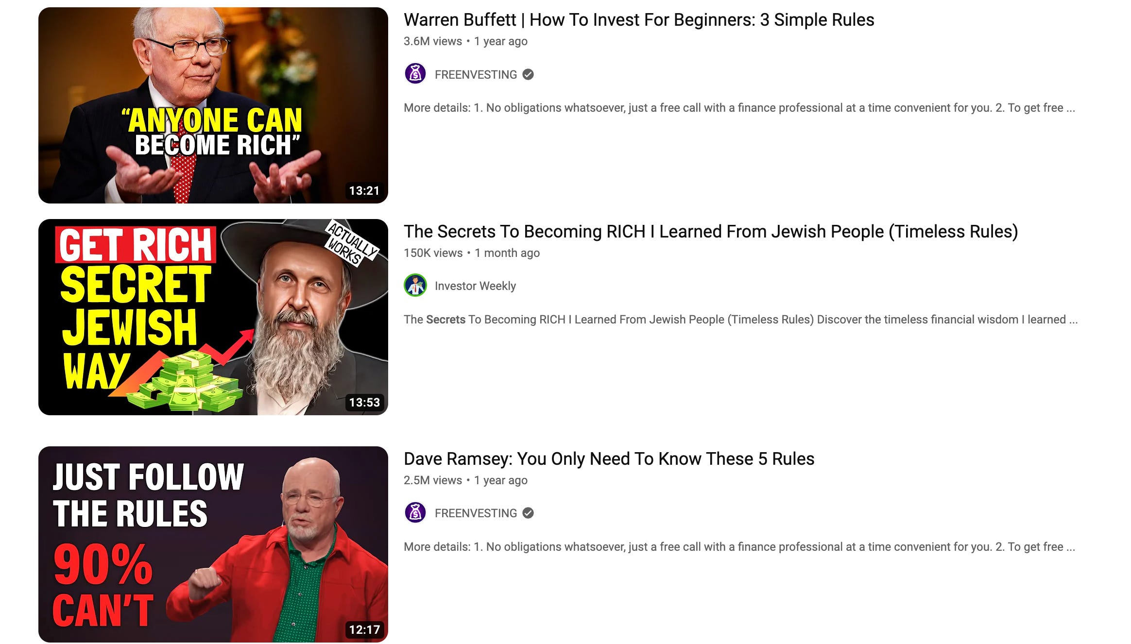
Task: Click the 13:53 duration badge on thumbnail
Action: tap(364, 403)
